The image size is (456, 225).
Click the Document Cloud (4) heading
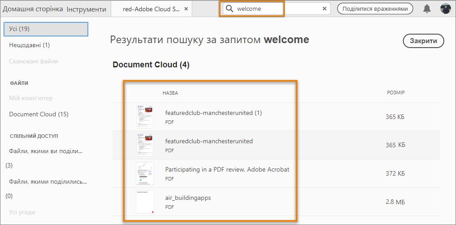[151, 65]
